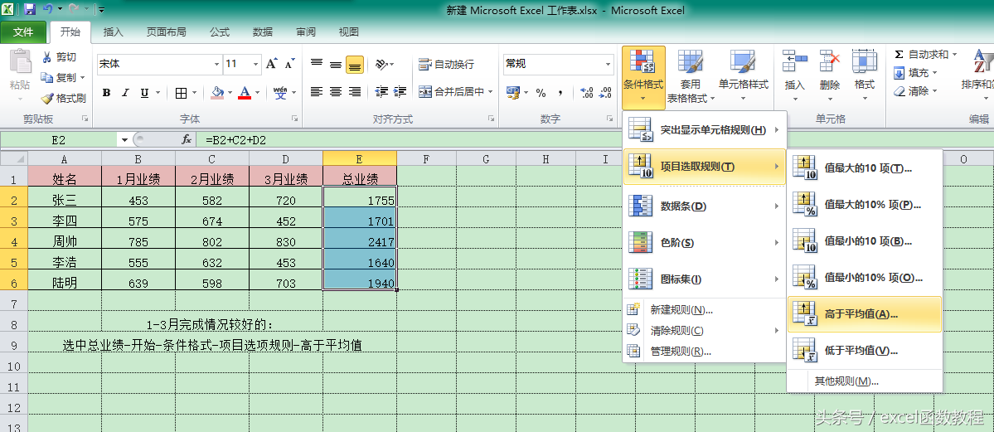Open the 填充 fill dropdown
Image resolution: width=994 pixels, height=432 pixels.
click(916, 73)
